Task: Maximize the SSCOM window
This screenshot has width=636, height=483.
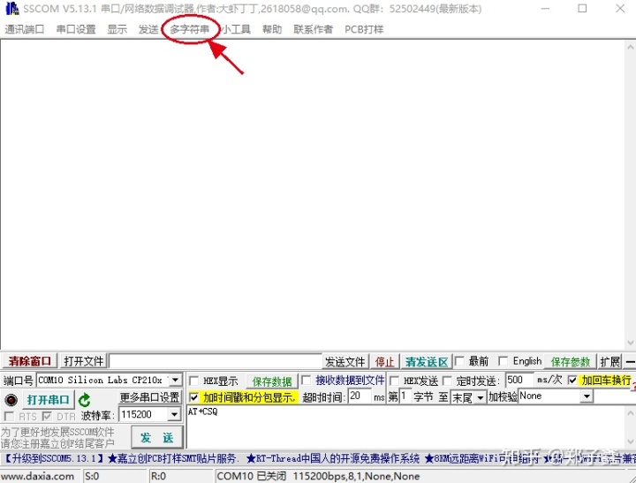Action: click(582, 9)
